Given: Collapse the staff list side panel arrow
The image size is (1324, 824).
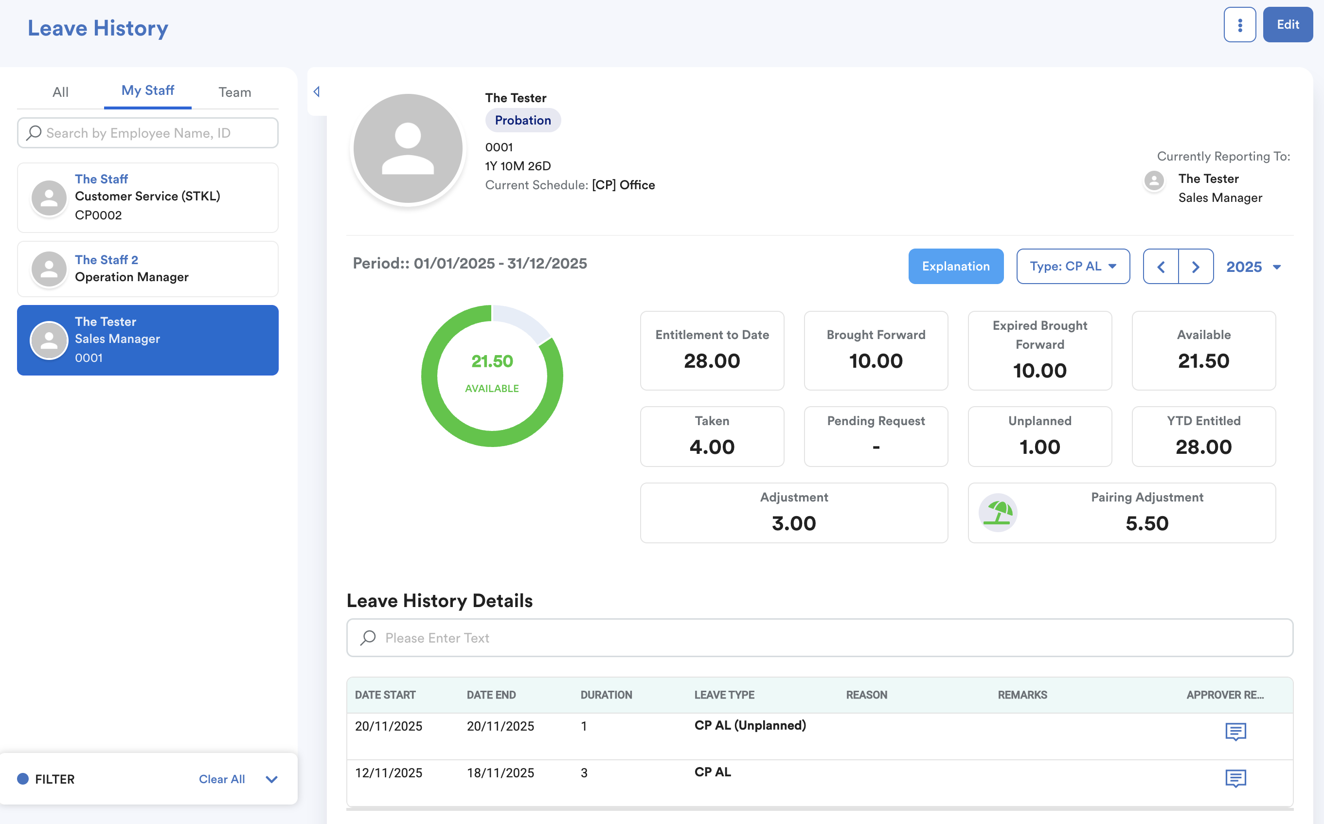Looking at the screenshot, I should 317,91.
